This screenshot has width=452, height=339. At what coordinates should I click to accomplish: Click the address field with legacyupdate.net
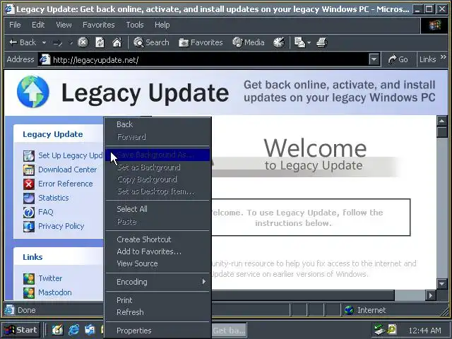click(x=203, y=59)
